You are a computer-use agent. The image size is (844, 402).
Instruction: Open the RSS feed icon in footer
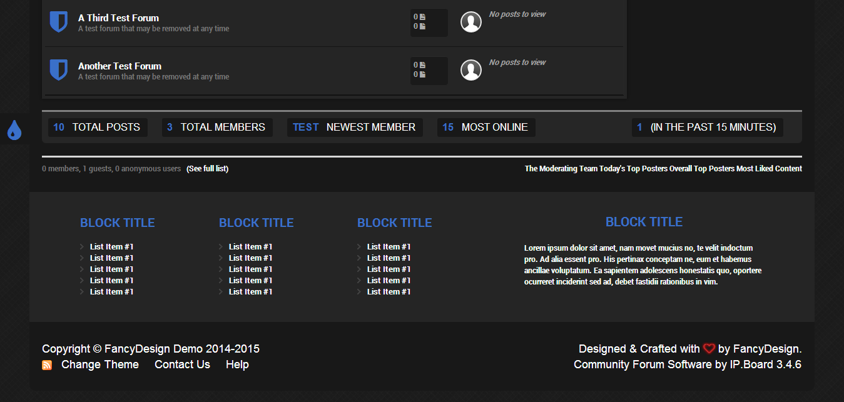point(47,365)
